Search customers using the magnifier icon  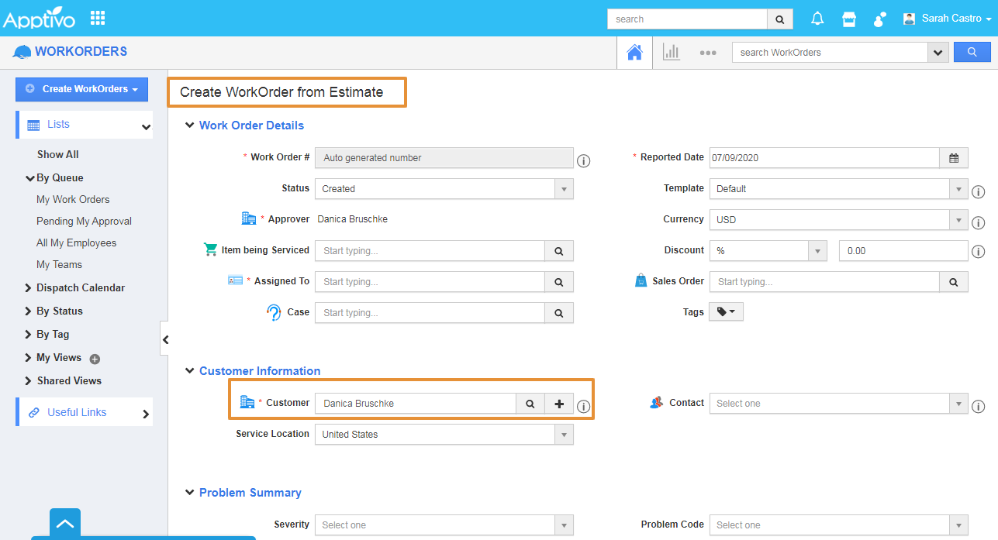pos(530,404)
